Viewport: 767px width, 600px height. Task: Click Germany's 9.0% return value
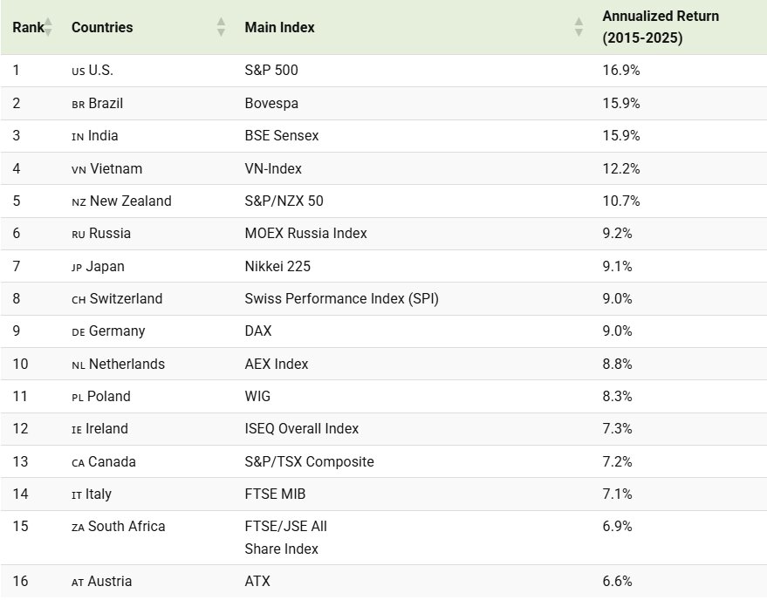pyautogui.click(x=617, y=331)
